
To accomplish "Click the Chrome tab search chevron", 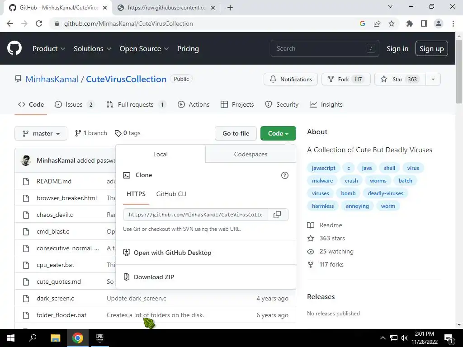I will 390,6.
